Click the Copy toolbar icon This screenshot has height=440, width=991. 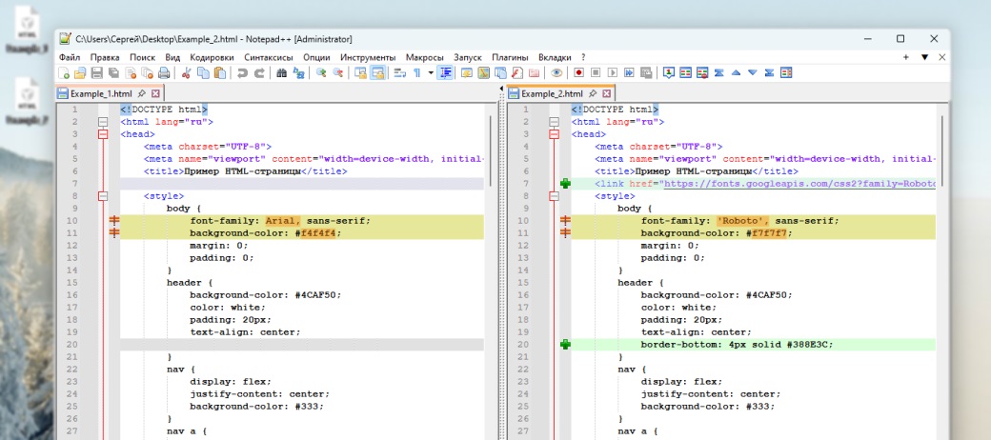coord(203,72)
